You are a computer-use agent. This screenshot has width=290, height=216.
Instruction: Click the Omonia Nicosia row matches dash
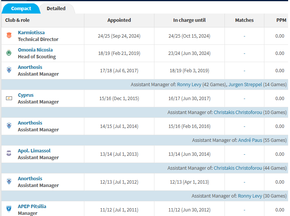(x=244, y=53)
